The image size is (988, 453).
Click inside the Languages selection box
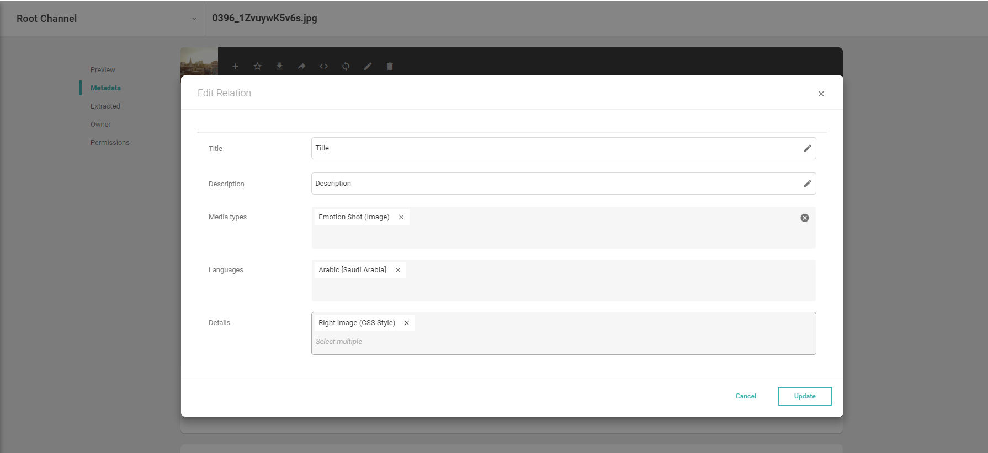(564, 281)
